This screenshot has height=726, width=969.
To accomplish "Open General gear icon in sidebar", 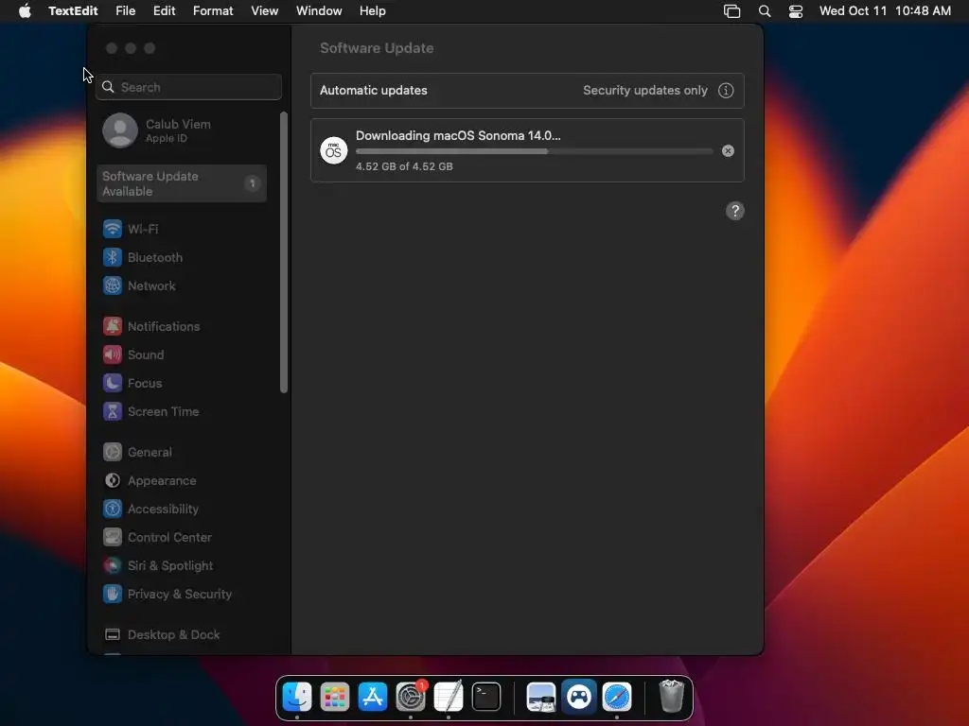I will click(x=113, y=453).
